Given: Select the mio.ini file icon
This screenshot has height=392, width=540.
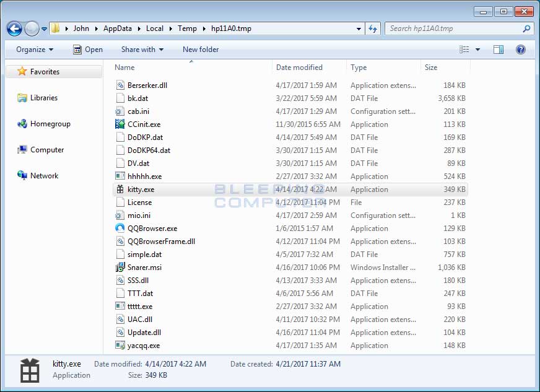Looking at the screenshot, I should tap(120, 216).
